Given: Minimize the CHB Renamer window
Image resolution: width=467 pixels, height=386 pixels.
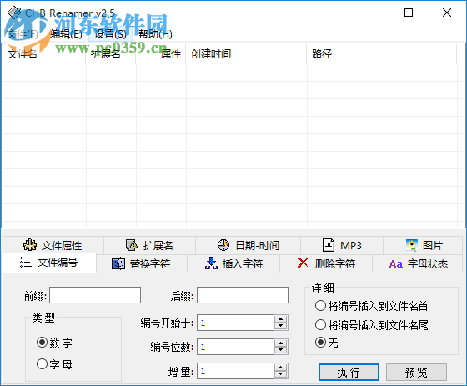Looking at the screenshot, I should pyautogui.click(x=371, y=13).
